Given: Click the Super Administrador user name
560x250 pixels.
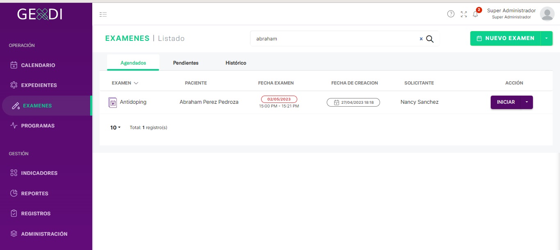Looking at the screenshot, I should click(511, 11).
